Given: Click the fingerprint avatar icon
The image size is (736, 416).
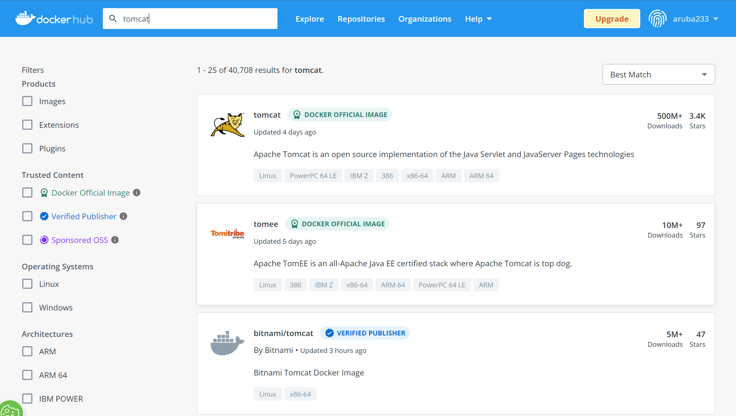Looking at the screenshot, I should pyautogui.click(x=657, y=19).
